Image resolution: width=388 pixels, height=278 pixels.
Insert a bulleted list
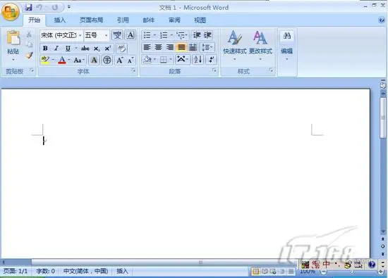click(x=147, y=35)
